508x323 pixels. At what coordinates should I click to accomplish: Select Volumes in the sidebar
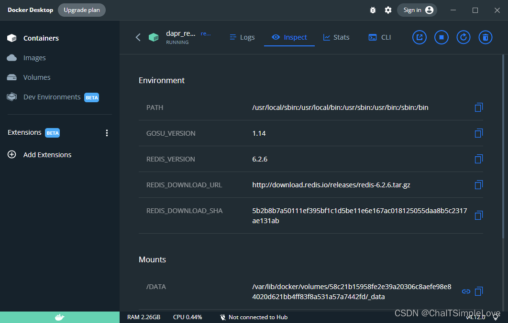tap(36, 77)
